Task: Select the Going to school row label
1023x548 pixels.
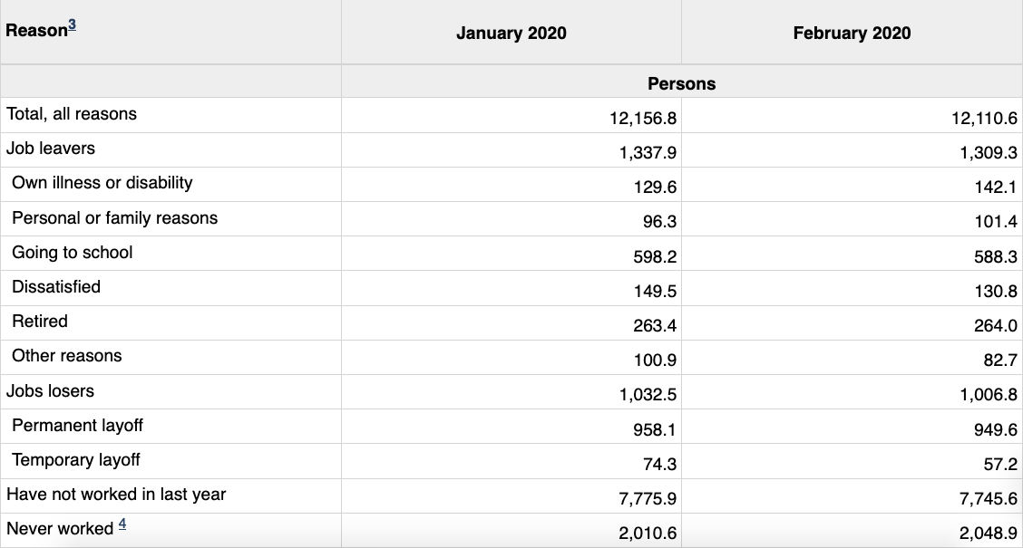Action: pos(73,252)
